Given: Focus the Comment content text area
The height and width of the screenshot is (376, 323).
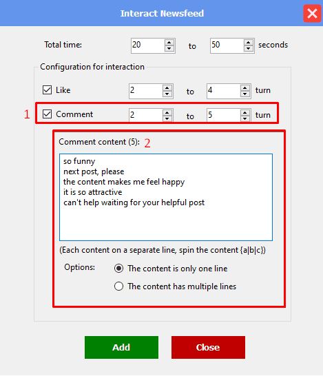Looking at the screenshot, I should pyautogui.click(x=166, y=197).
